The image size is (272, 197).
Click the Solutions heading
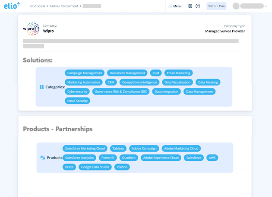point(38,60)
